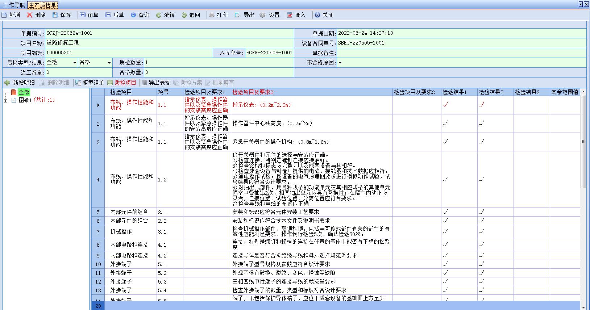Select row header number 7

98,232
